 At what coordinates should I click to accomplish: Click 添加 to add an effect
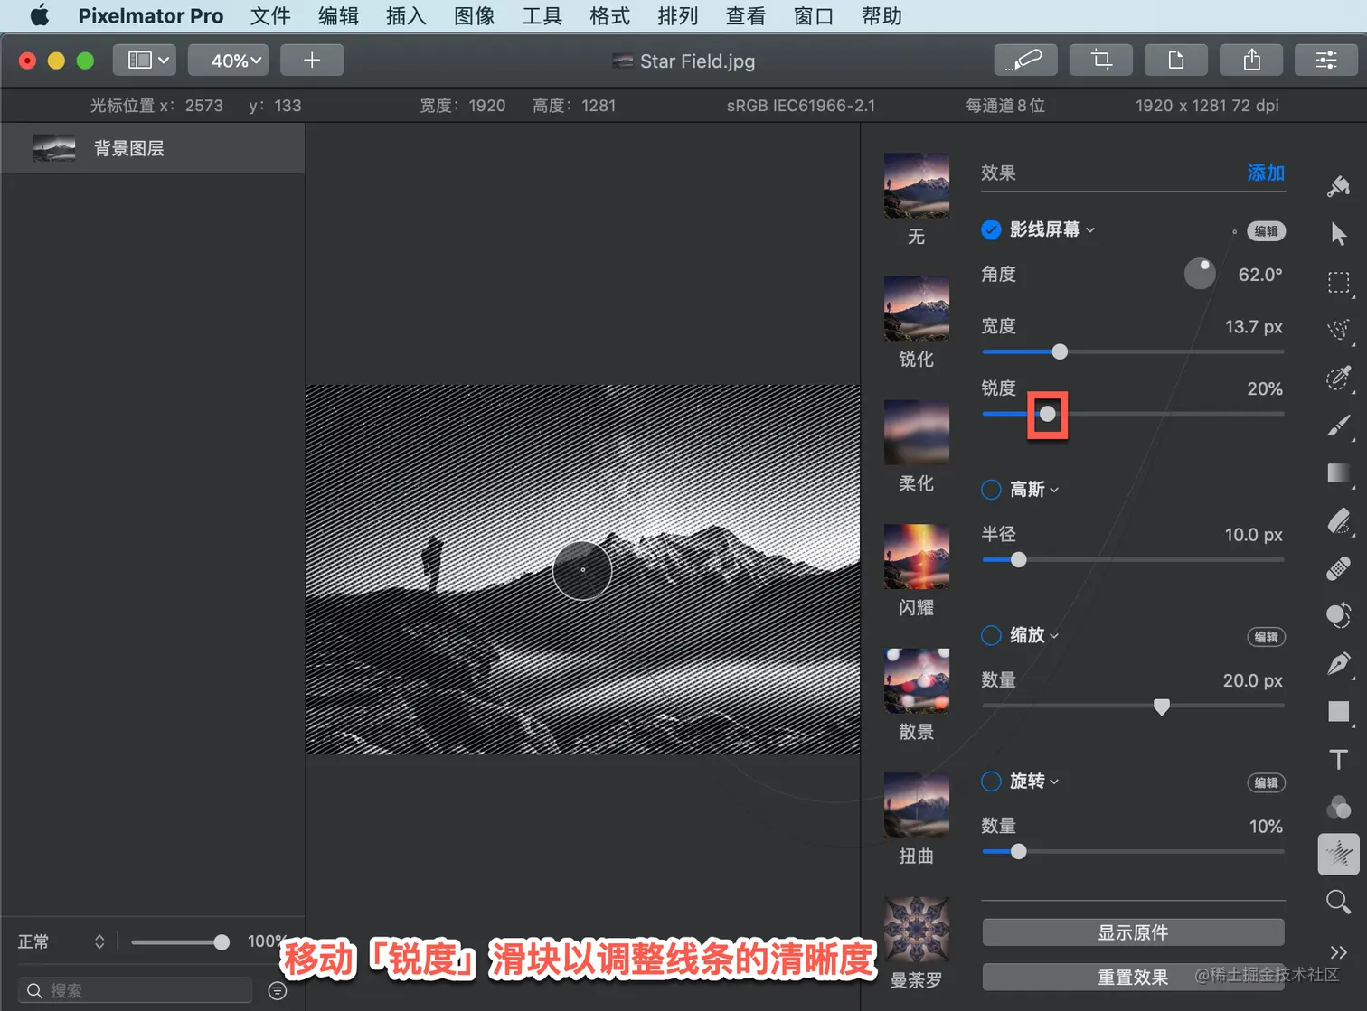(x=1266, y=173)
